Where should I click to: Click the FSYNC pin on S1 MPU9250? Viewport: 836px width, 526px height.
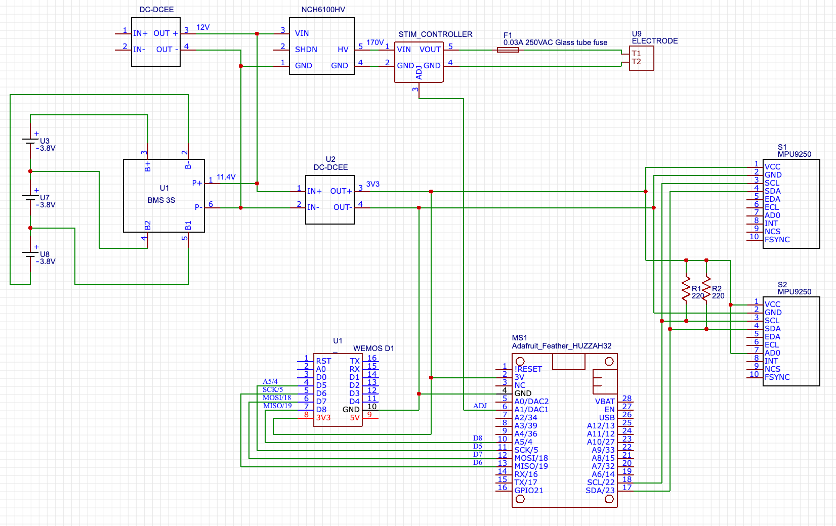(x=777, y=240)
